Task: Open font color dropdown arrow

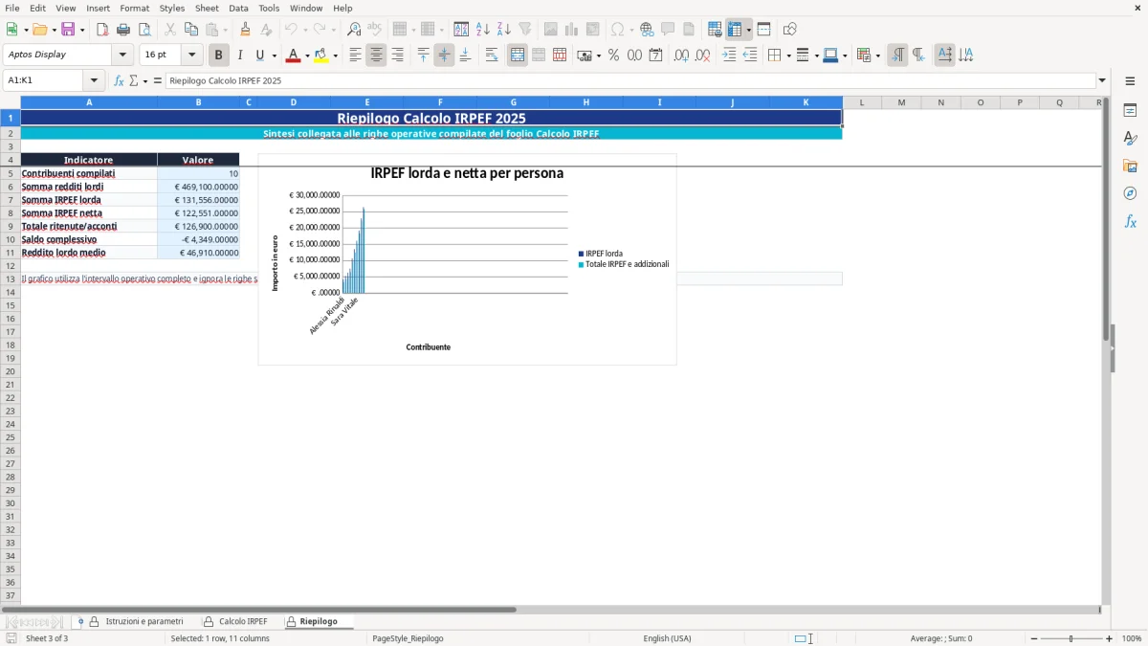Action: click(x=306, y=56)
